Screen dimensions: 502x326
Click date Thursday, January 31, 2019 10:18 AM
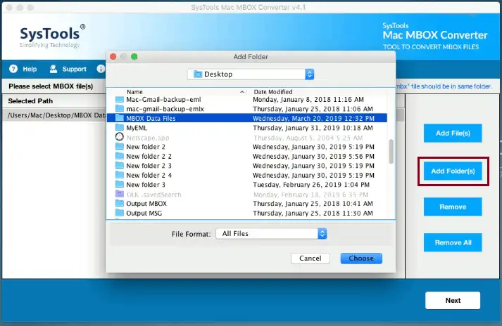click(x=313, y=128)
